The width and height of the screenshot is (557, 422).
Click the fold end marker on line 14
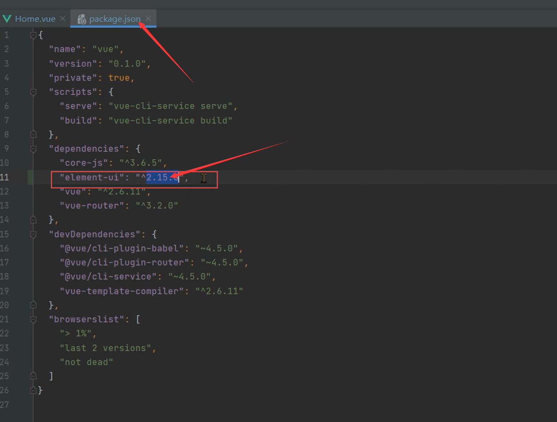(33, 220)
